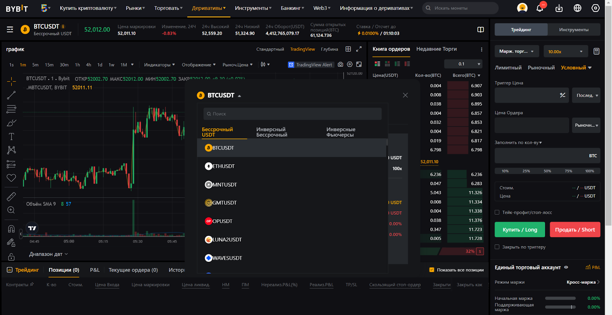Expand chart to fullscreen

tap(359, 49)
